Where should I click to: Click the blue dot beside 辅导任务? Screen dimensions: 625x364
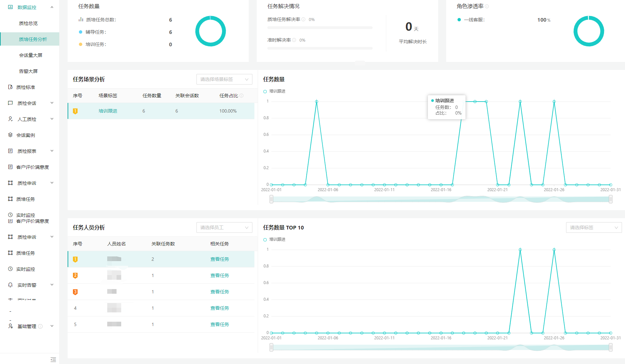point(81,32)
